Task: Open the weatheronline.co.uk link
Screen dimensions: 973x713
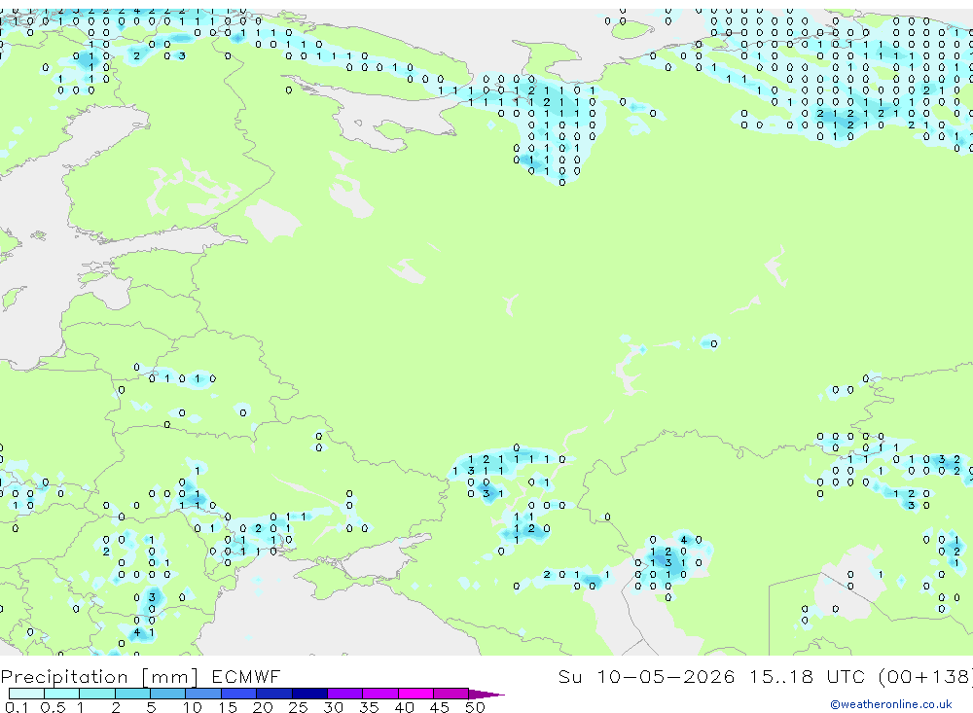Action: pyautogui.click(x=891, y=704)
